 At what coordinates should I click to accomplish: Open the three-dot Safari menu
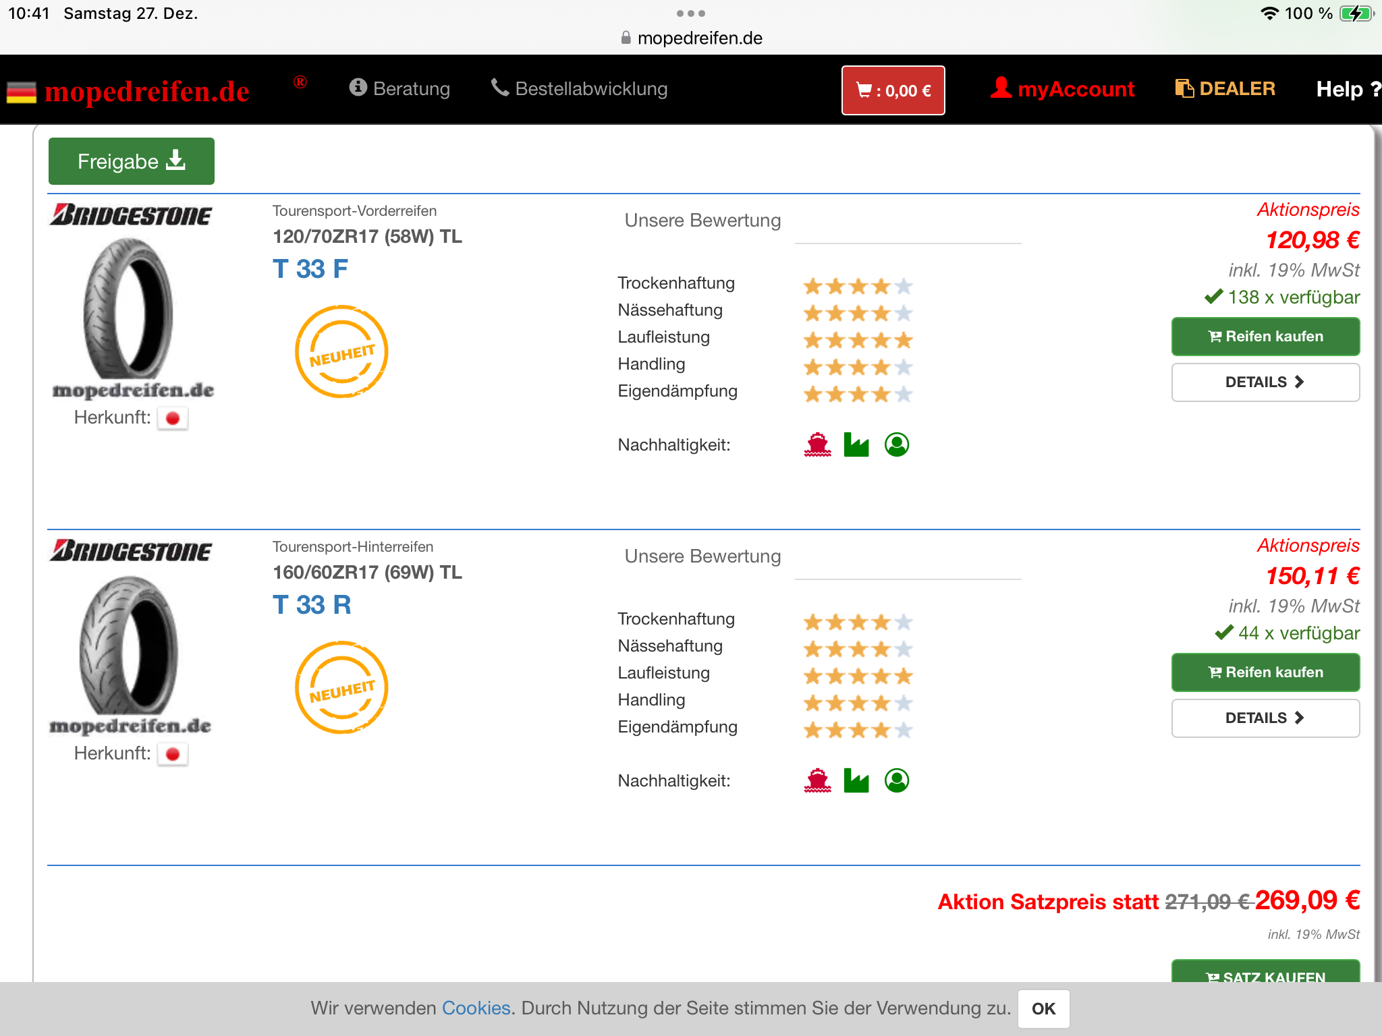coord(690,13)
